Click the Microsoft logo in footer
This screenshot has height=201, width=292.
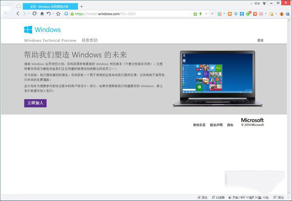coord(252,120)
